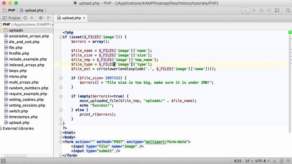Toggle tool window buttons in status bar corner
Viewport: 292px width, 164px height.
pyautogui.click(x=3, y=161)
